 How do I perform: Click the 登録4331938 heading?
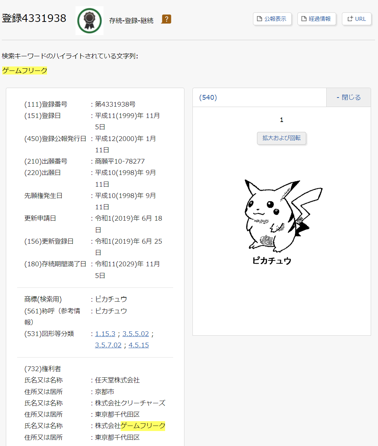coord(34,18)
